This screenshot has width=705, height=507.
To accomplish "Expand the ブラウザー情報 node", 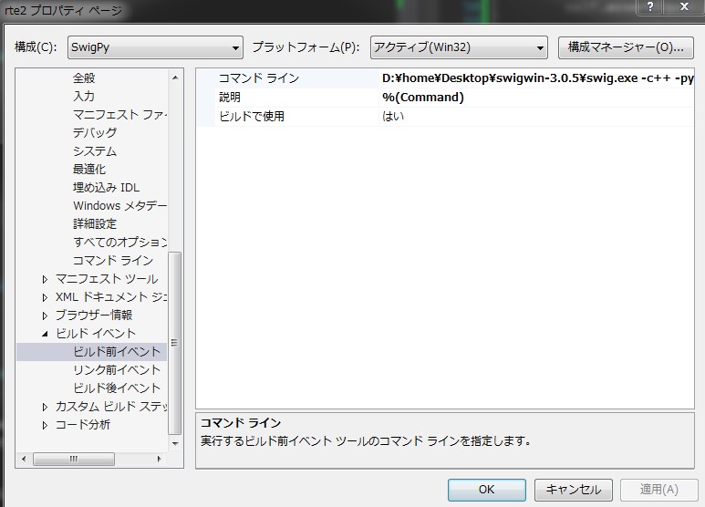I will 45,316.
